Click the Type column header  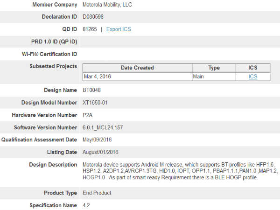[x=214, y=68]
